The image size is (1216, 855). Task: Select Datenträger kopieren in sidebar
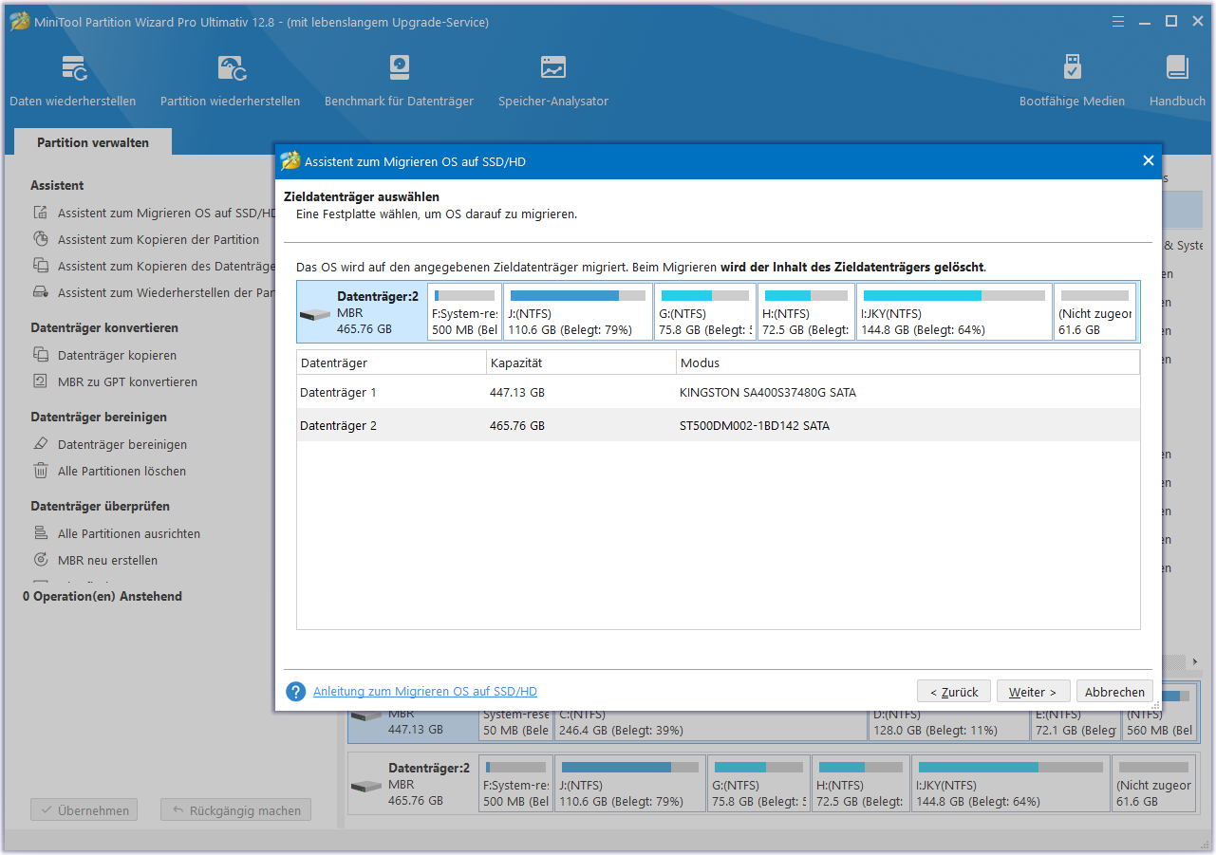click(x=117, y=356)
